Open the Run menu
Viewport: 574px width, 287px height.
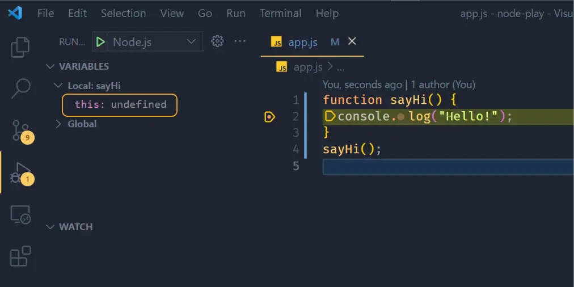point(236,14)
